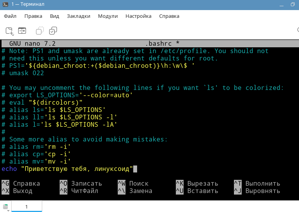Open the Настройка menu

pos(138,16)
